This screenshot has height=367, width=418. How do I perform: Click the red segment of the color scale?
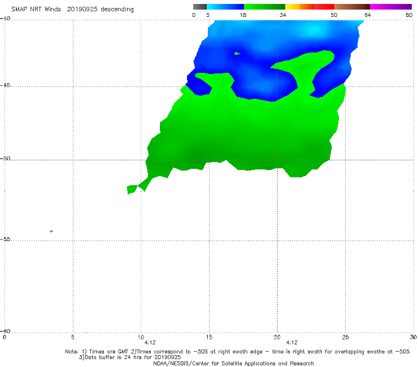click(x=325, y=7)
